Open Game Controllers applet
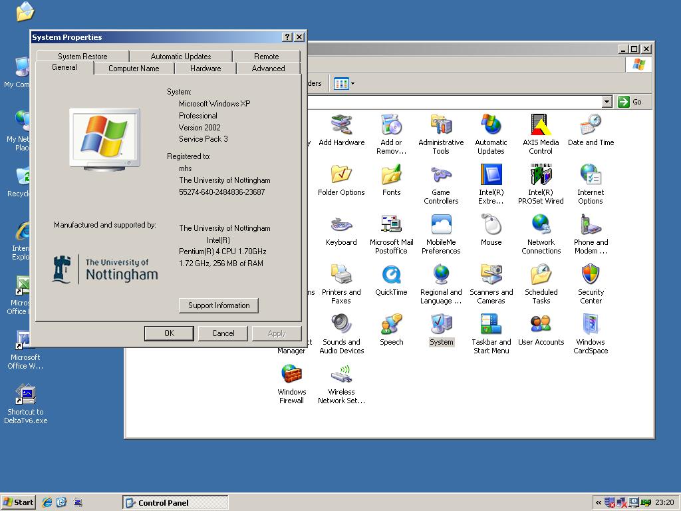The height and width of the screenshot is (511, 681). [x=441, y=185]
